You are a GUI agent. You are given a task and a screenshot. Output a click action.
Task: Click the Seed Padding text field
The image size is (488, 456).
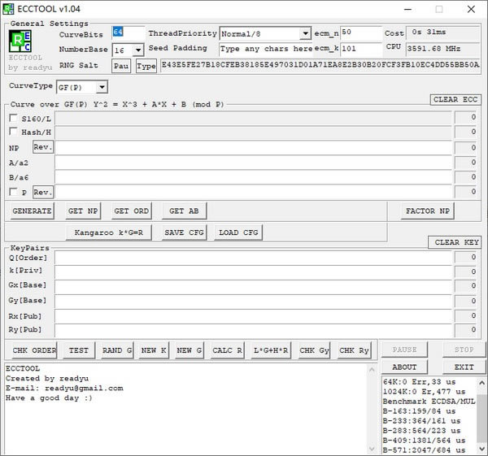[x=266, y=49]
